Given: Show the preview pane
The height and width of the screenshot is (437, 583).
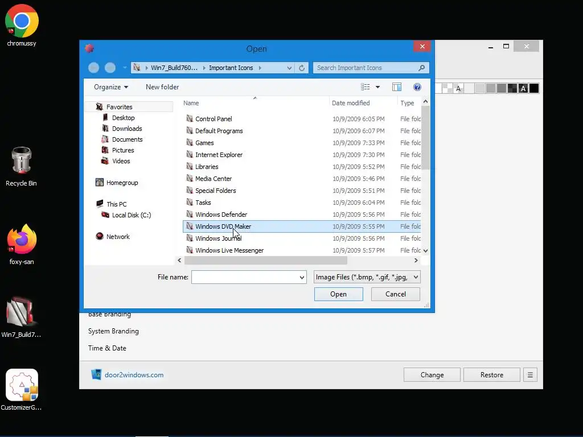Looking at the screenshot, I should coord(397,87).
